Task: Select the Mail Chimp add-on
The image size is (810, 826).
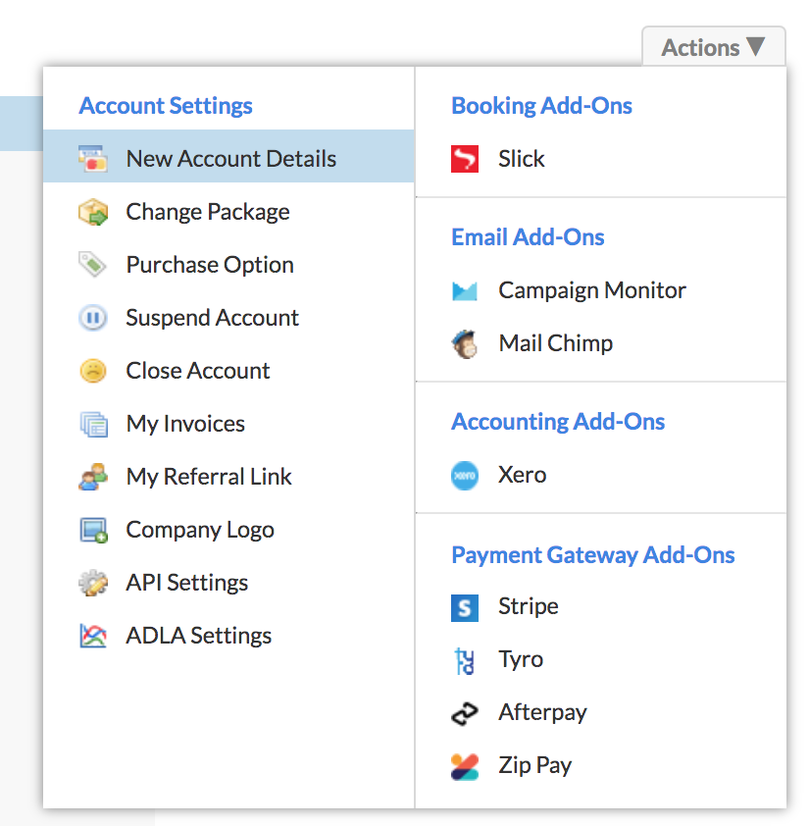Action: (x=601, y=343)
